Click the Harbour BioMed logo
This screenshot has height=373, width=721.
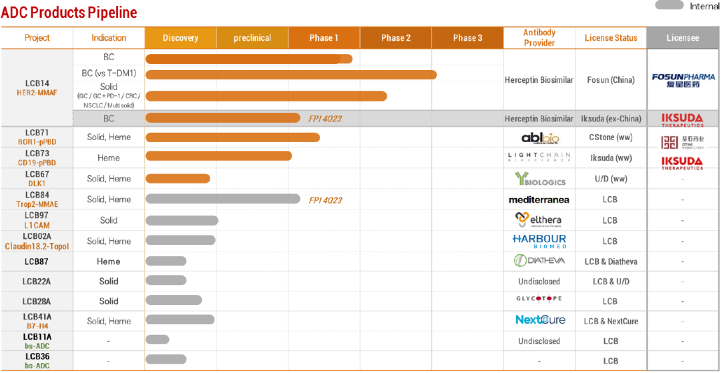click(x=539, y=241)
